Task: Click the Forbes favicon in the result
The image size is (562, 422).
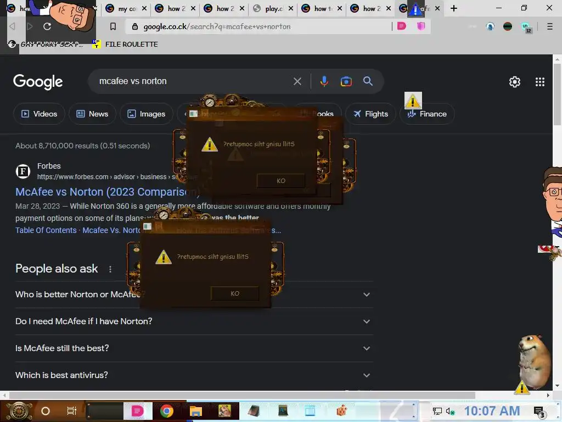Action: (23, 171)
